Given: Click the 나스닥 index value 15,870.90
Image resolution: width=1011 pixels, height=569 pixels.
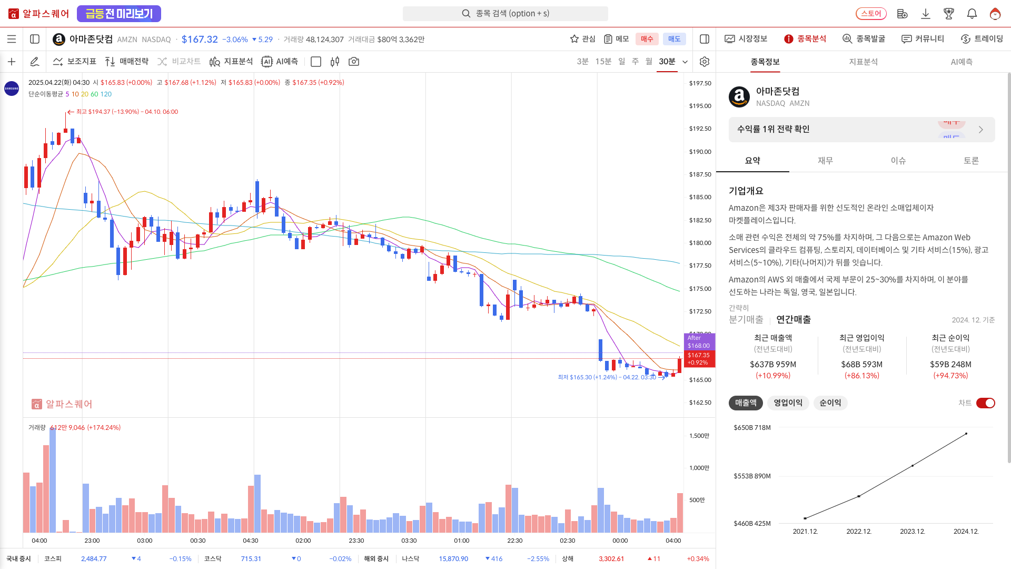Looking at the screenshot, I should click(453, 559).
